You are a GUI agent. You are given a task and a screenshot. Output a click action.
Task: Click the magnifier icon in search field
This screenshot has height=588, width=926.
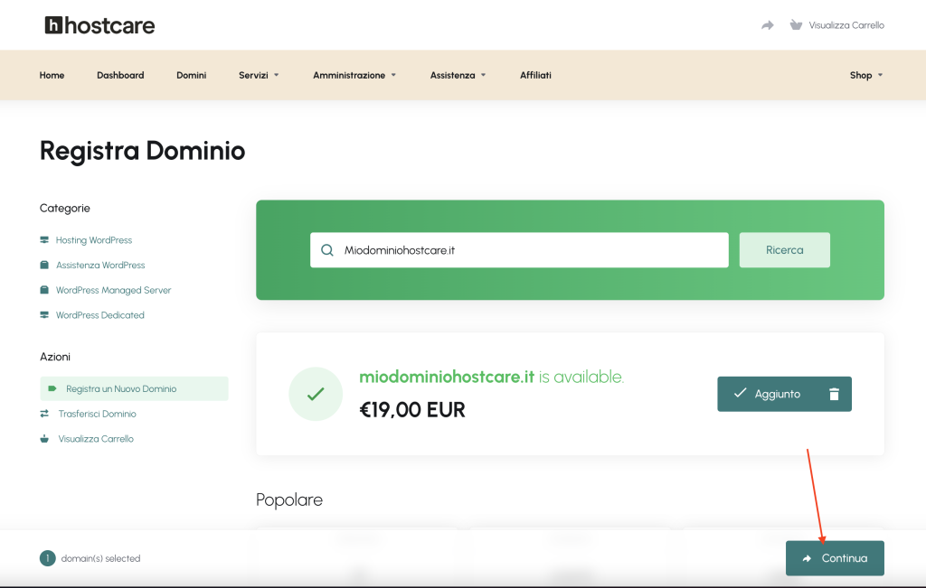(327, 250)
